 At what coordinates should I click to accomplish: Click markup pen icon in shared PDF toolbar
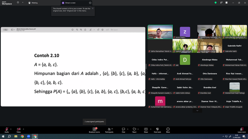[x=90, y=30]
